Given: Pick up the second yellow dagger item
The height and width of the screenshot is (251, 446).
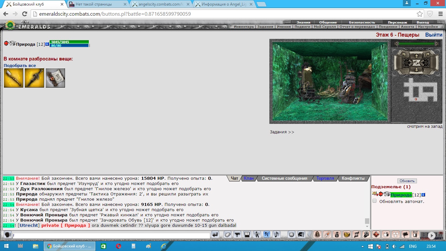Looking at the screenshot, I should point(34,78).
